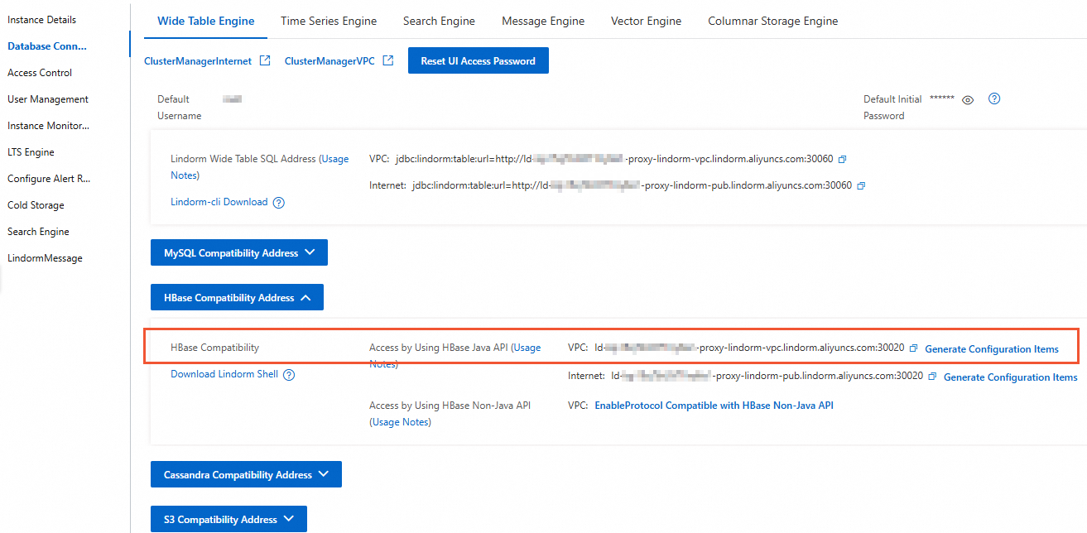Expand MySQL Compatibility Address section

(x=239, y=253)
